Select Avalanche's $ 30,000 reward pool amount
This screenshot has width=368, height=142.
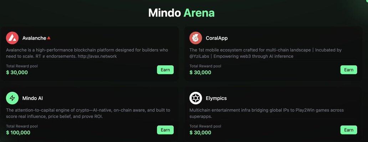click(x=17, y=72)
